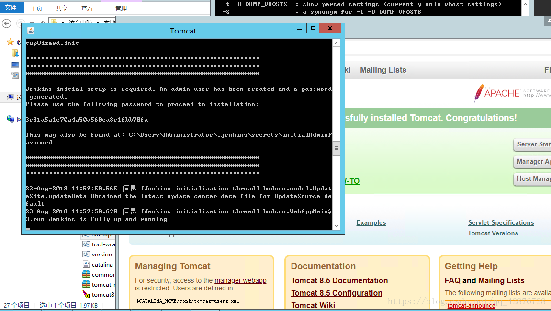Open the blue 文件 tab in Explorer
The height and width of the screenshot is (311, 551).
coord(11,7)
